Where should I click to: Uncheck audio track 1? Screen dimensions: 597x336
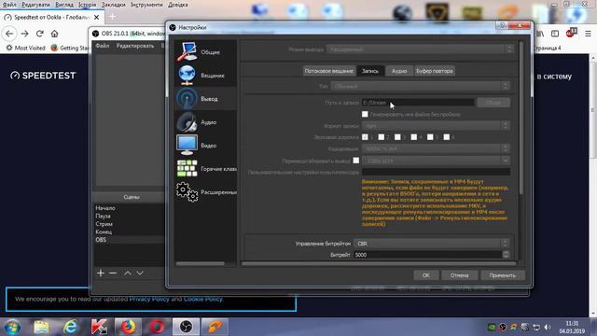(x=365, y=137)
